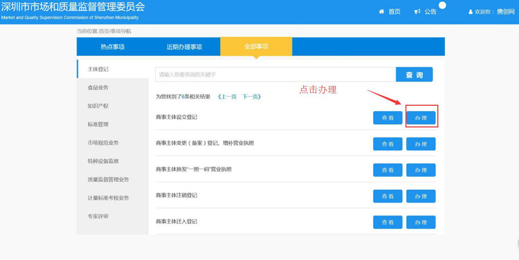The image size is (519, 260).
Task: Click 办理 for 商事主体换发一照一码营业执照
Action: [x=421, y=170]
